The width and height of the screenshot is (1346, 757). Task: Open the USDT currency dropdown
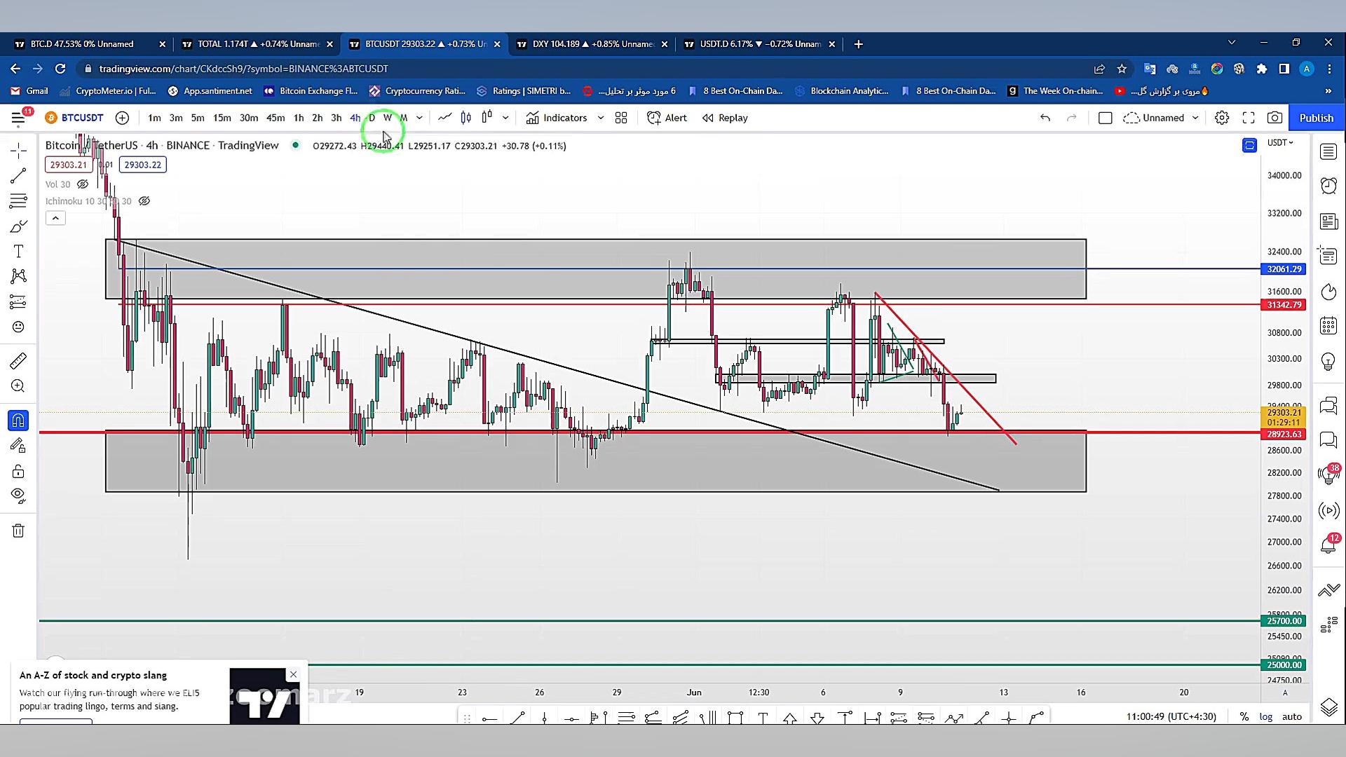tap(1280, 142)
